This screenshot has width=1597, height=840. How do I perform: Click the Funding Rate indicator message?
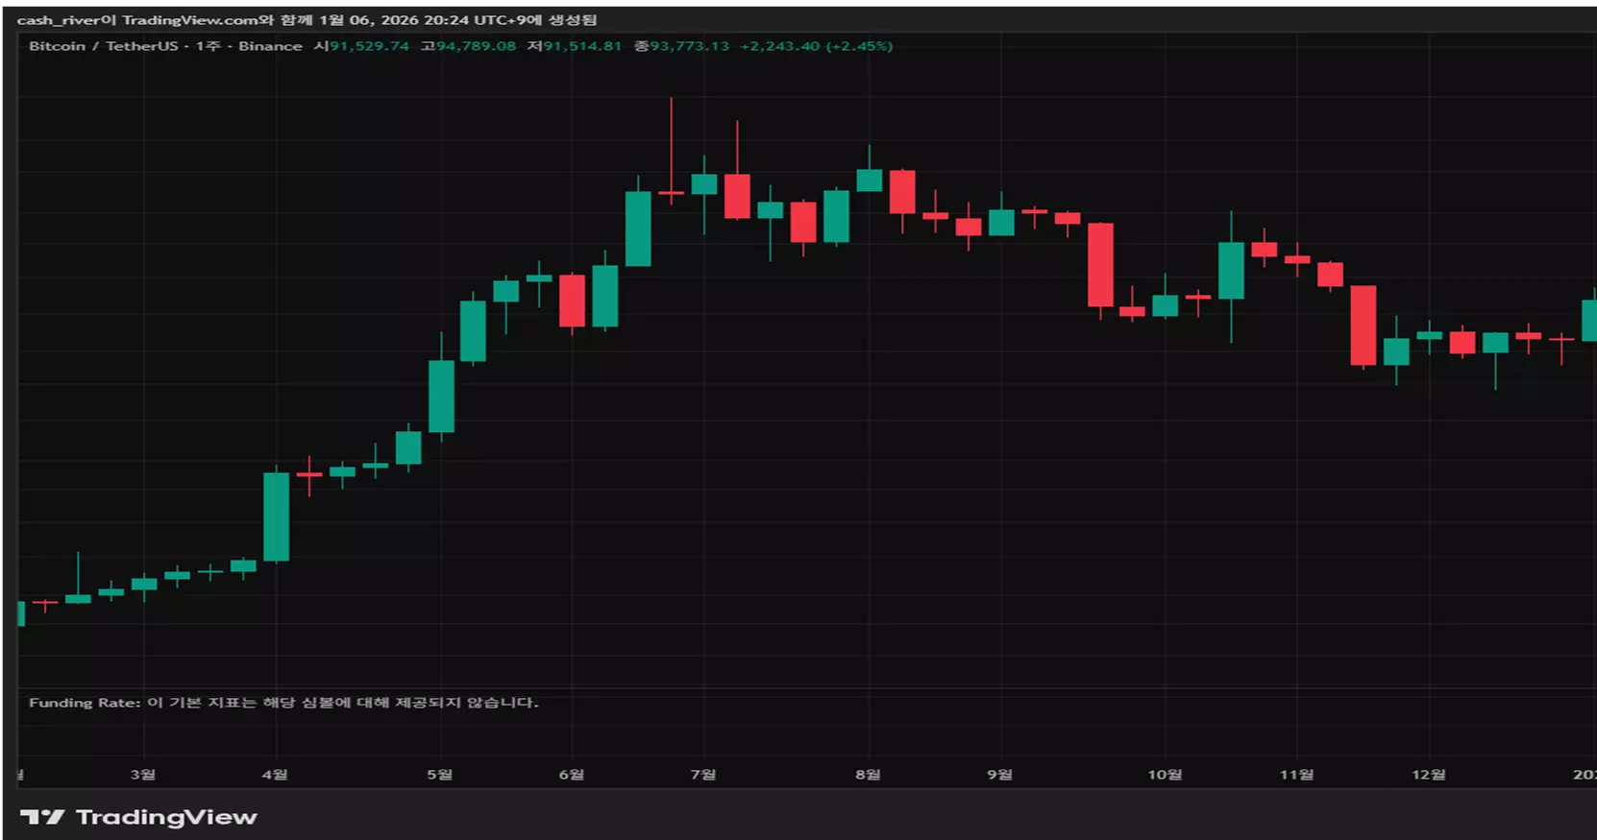pos(283,703)
